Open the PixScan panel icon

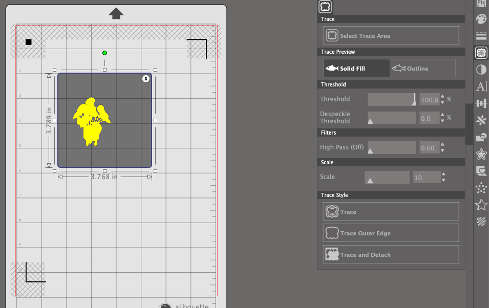coord(481,4)
